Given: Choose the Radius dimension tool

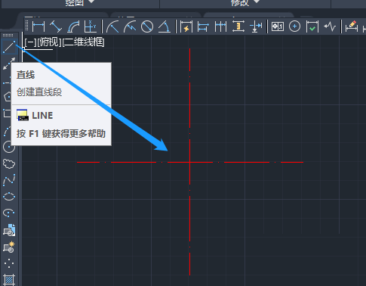Looking at the screenshot, I should (x=112, y=26).
